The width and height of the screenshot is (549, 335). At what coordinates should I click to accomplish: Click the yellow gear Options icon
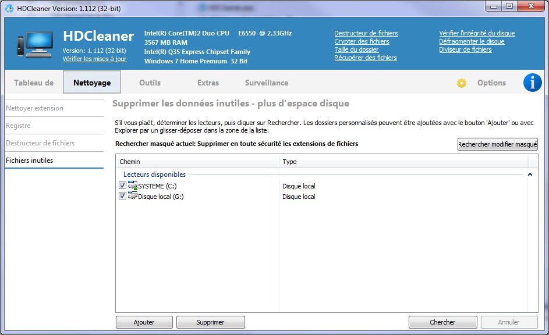click(x=462, y=83)
